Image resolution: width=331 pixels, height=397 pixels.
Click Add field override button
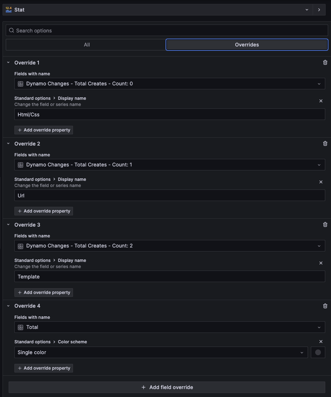pyautogui.click(x=167, y=387)
